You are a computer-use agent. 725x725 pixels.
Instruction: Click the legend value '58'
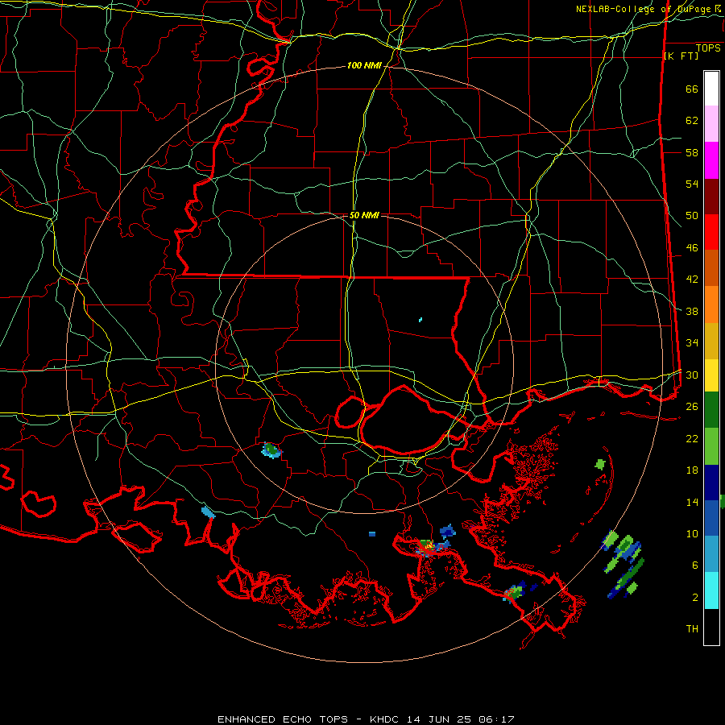(x=692, y=152)
